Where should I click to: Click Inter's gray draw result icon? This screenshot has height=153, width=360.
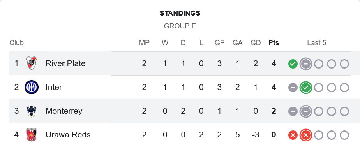pos(293,88)
